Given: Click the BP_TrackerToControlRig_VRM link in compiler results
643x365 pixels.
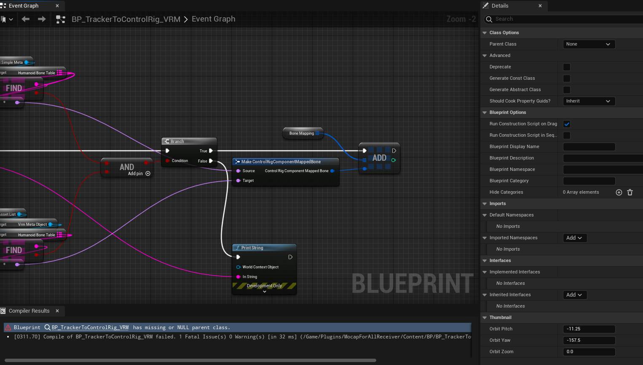Looking at the screenshot, I should (90, 327).
